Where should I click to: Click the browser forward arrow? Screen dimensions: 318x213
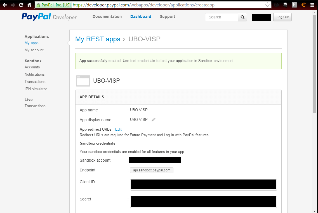pos(13,5)
